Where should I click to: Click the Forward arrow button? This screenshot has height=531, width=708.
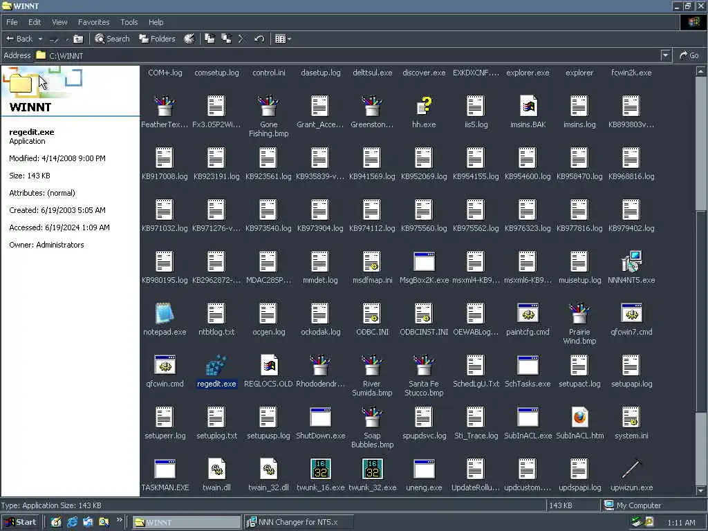pos(55,39)
